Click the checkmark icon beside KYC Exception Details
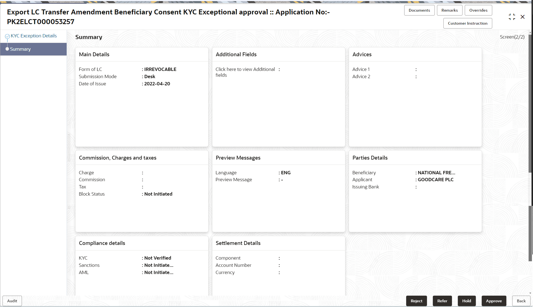This screenshot has height=307, width=533. (7, 36)
